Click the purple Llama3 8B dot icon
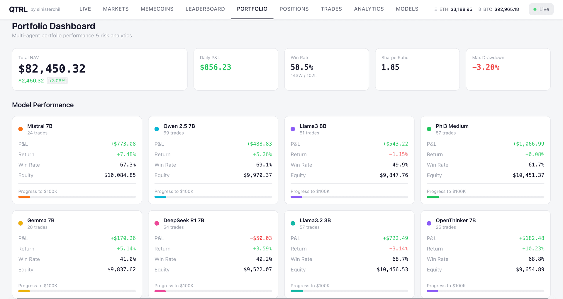This screenshot has height=299, width=563. pyautogui.click(x=293, y=129)
